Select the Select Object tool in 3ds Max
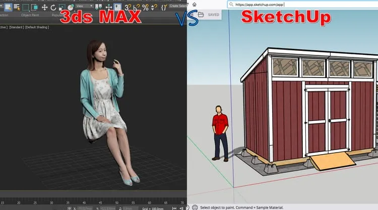 [8, 7]
